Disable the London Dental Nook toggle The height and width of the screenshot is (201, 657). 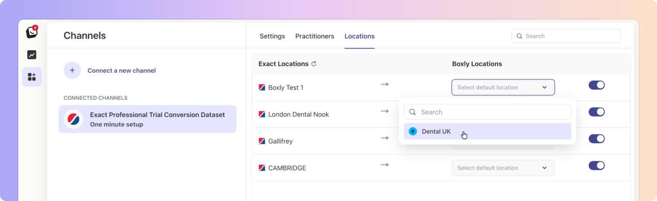[x=597, y=112]
